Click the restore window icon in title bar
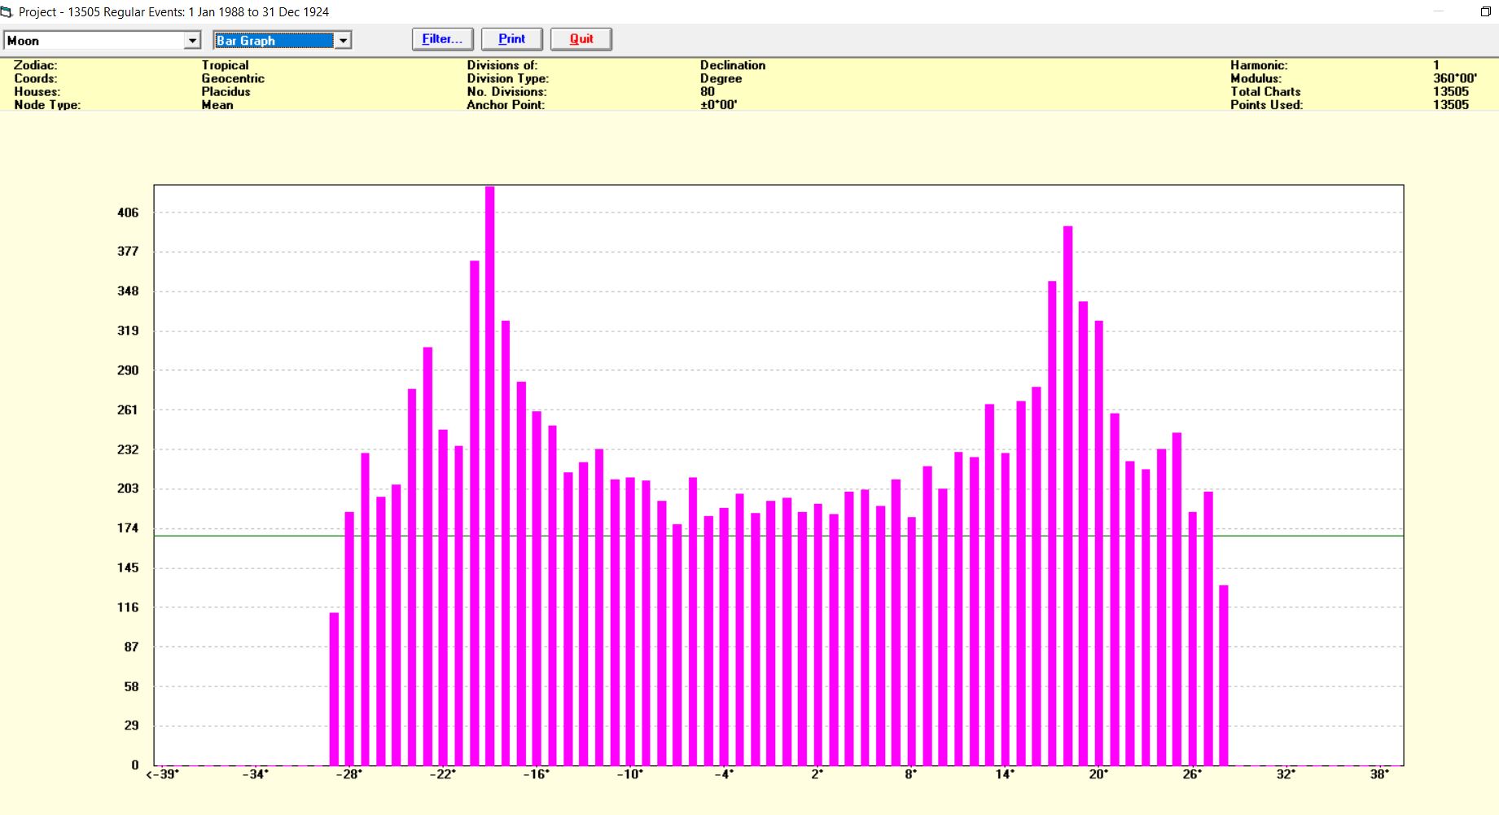This screenshot has height=815, width=1499. coord(1485,11)
